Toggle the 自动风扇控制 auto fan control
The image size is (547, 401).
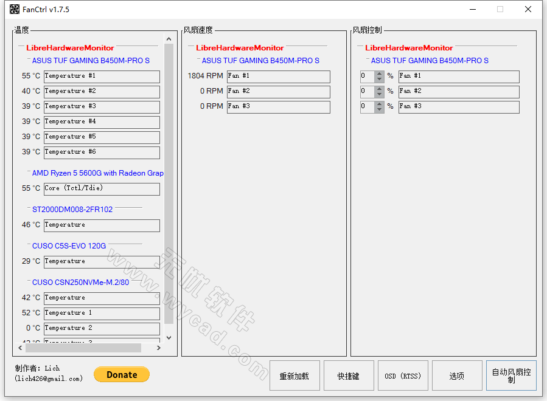511,376
